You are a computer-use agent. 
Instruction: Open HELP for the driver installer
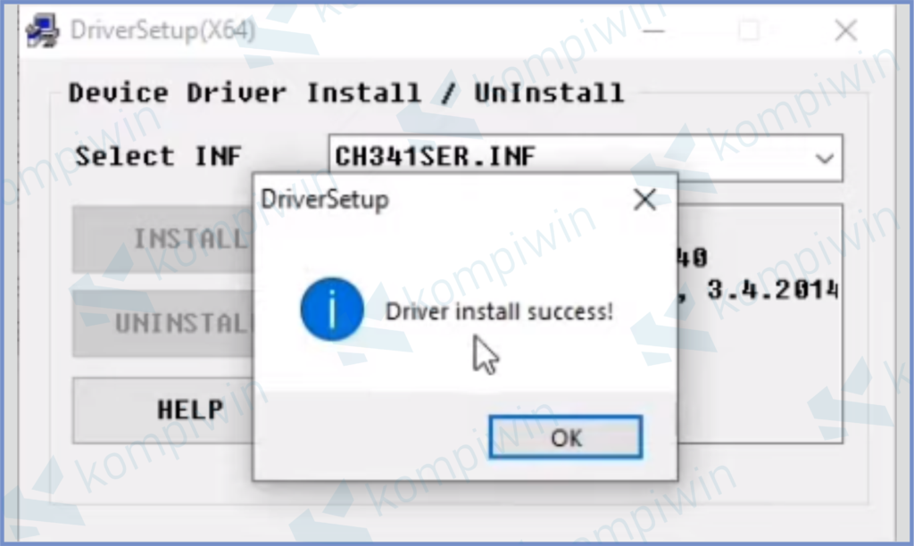point(163,410)
